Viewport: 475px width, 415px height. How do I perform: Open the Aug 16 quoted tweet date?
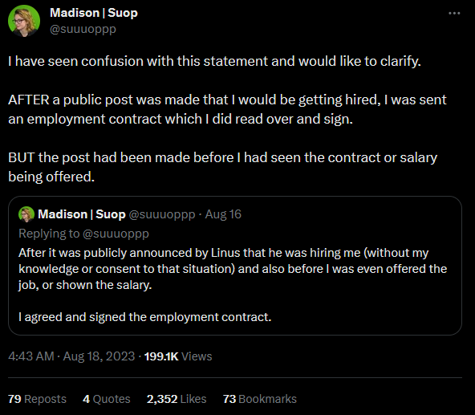click(223, 214)
